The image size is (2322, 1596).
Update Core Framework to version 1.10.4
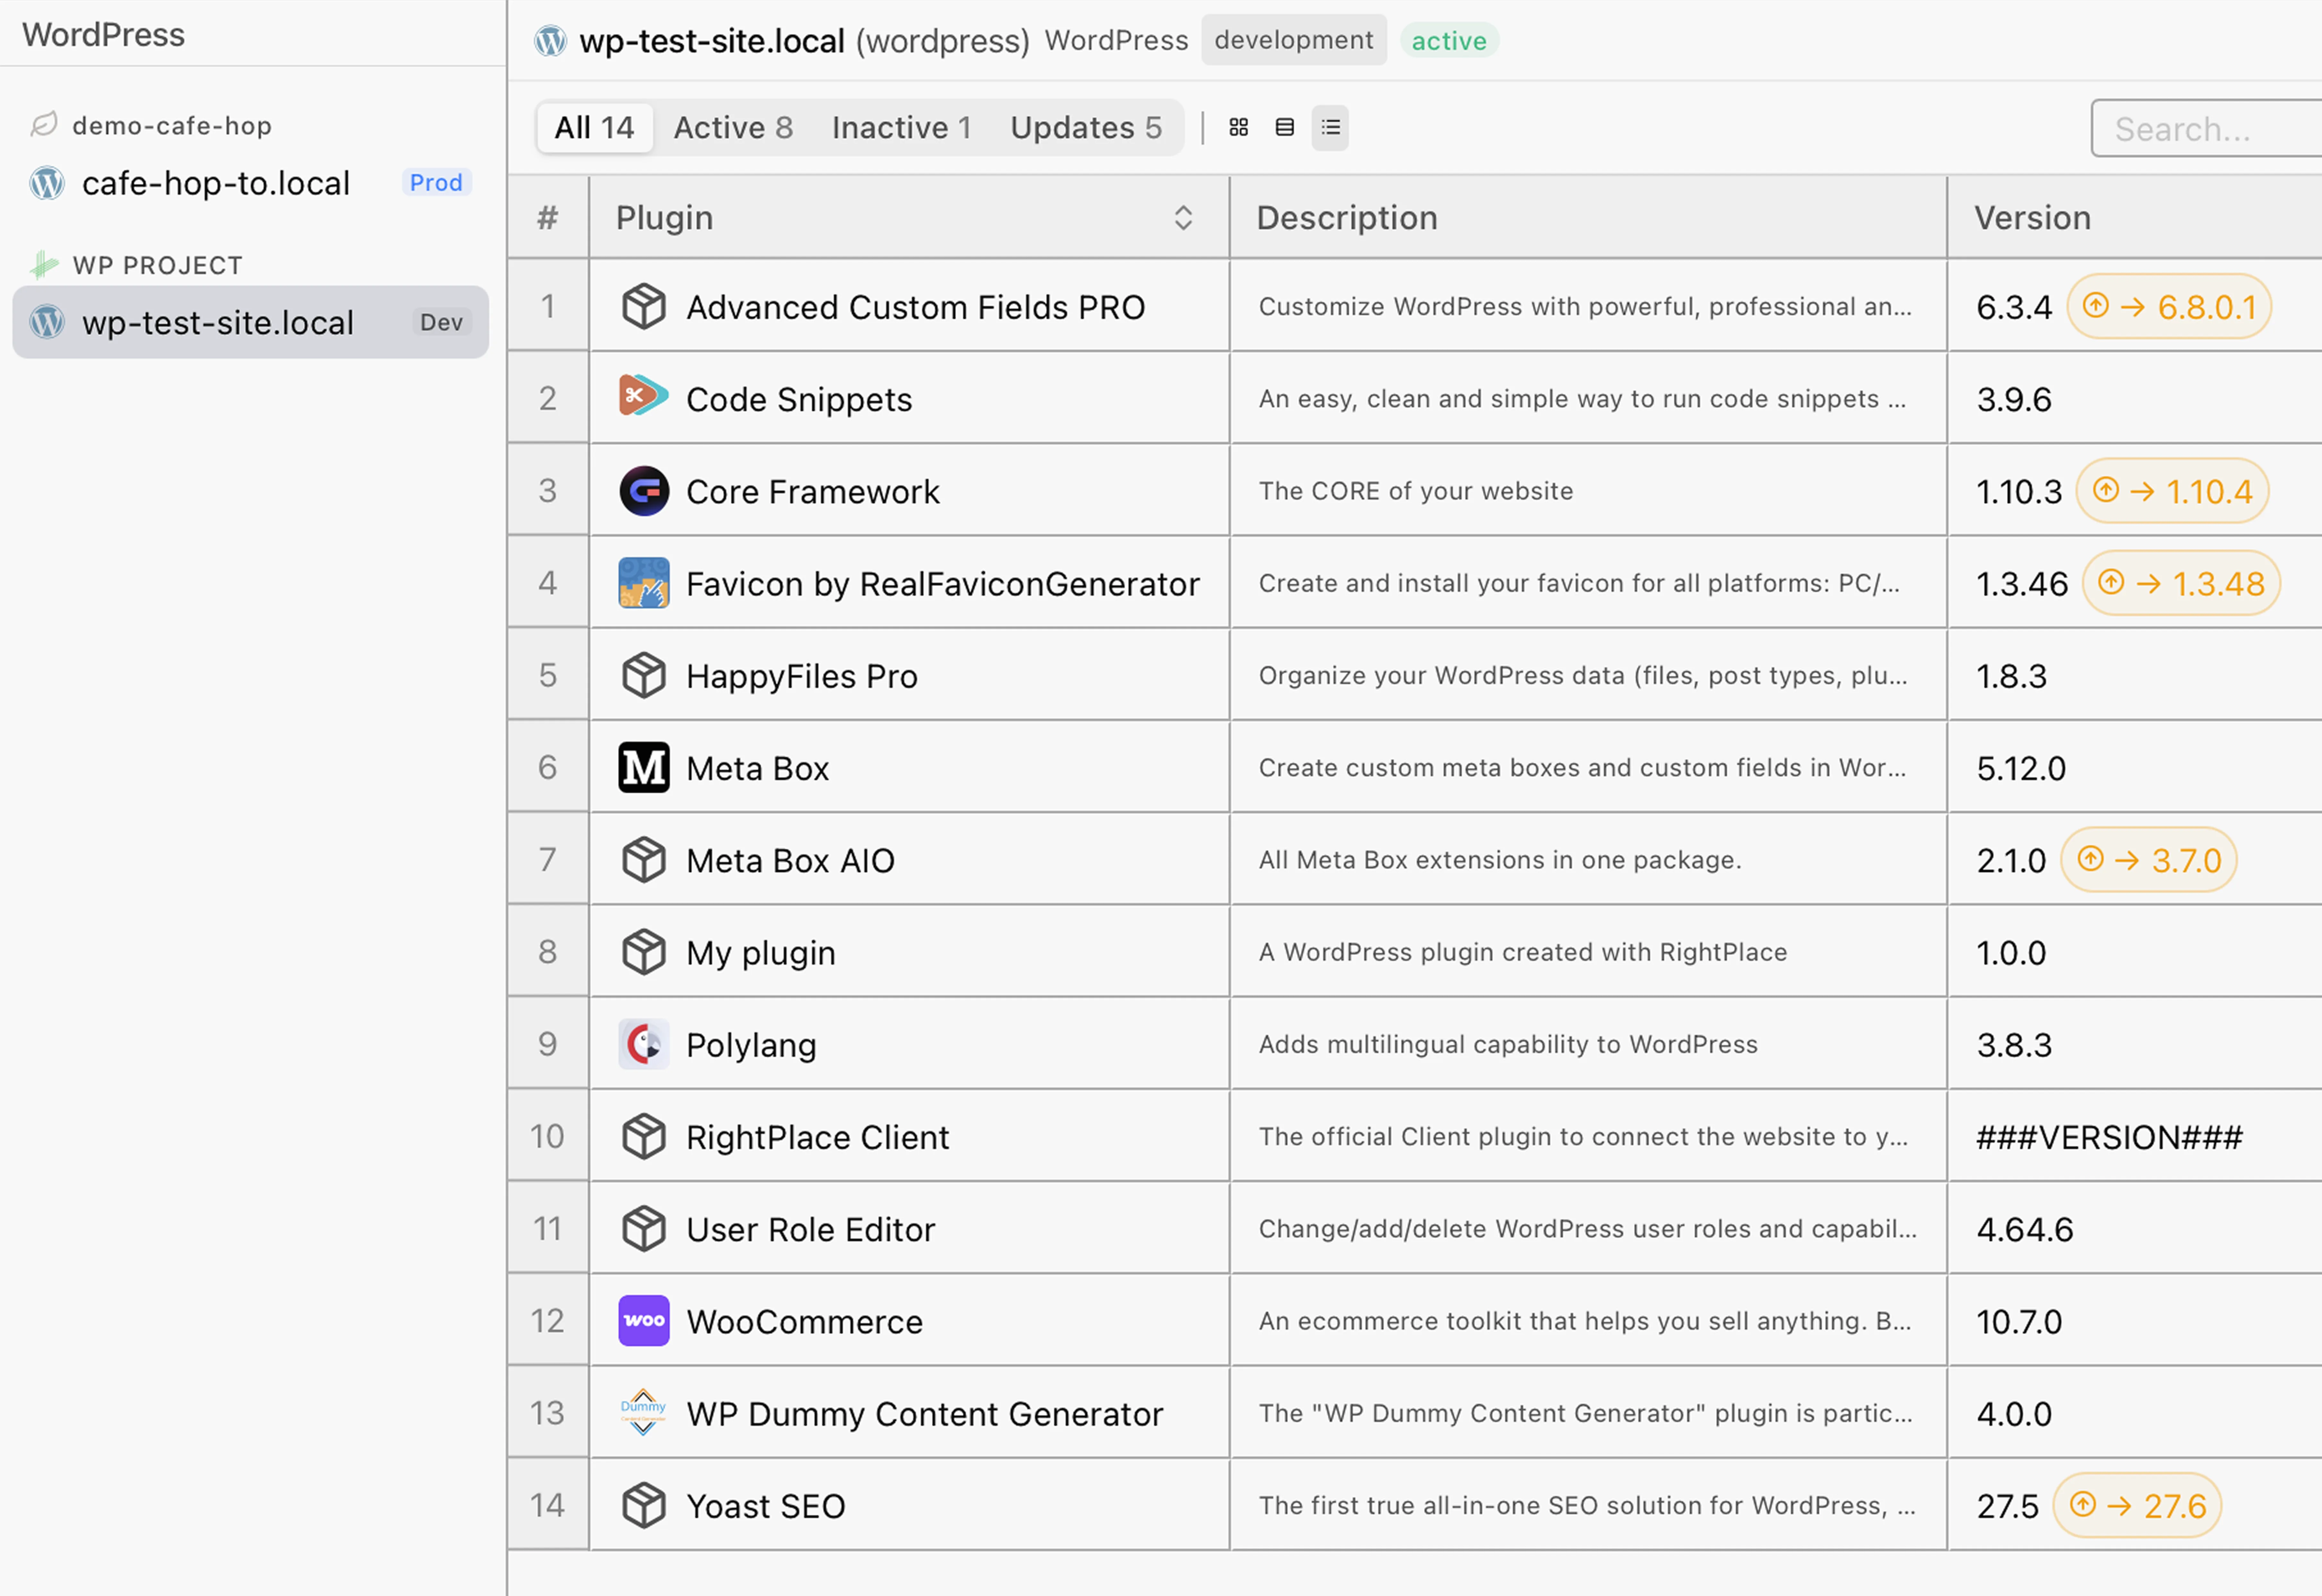tap(2172, 491)
